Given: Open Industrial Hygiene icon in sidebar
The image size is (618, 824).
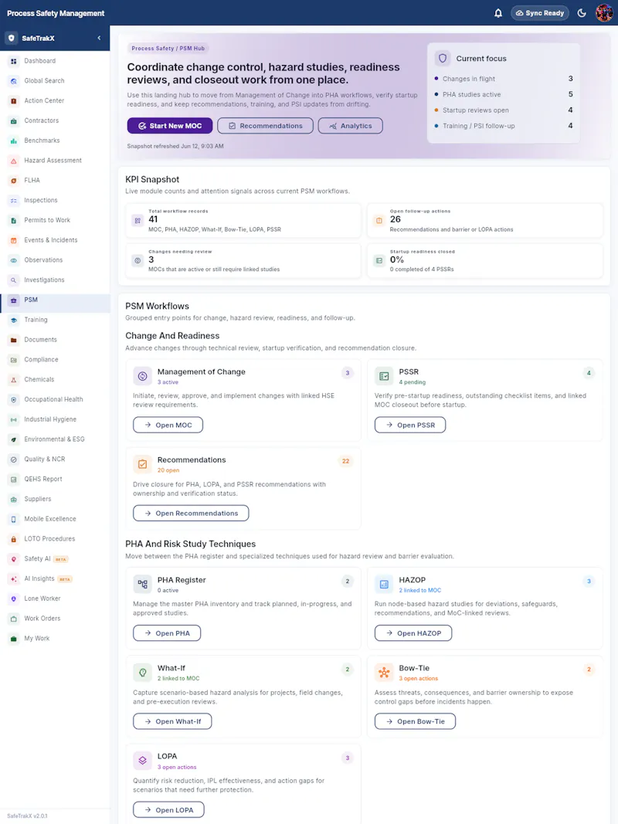Looking at the screenshot, I should pyautogui.click(x=14, y=420).
